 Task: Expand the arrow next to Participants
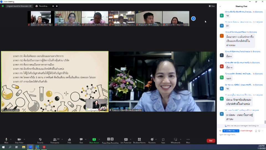62,139
